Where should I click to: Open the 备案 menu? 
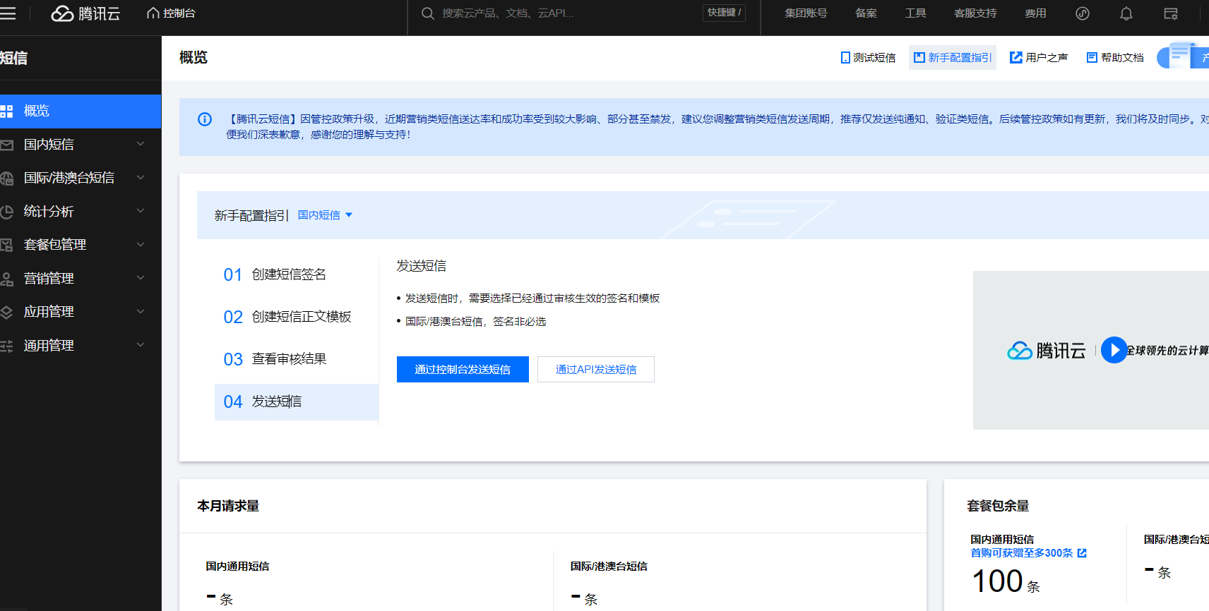(x=866, y=13)
